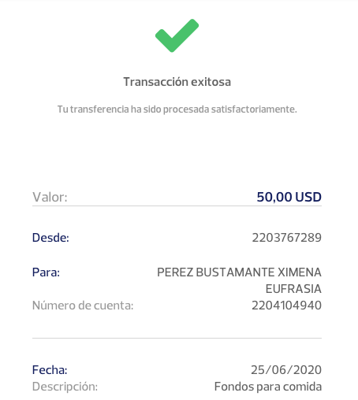The height and width of the screenshot is (400, 358).
Task: Select recipient name PEREZ BUSTAMANTE XIMENA
Action: click(239, 272)
